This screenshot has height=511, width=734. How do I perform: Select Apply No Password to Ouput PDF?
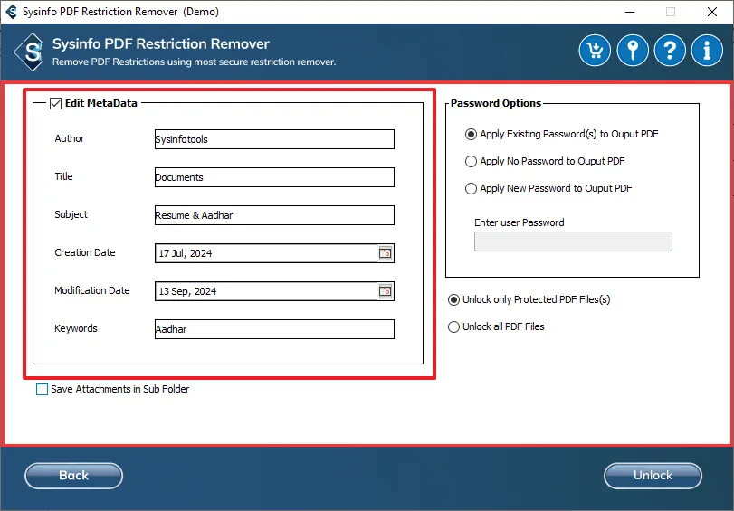(x=471, y=162)
